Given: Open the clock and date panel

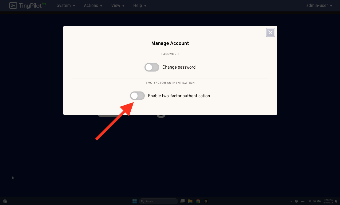Looking at the screenshot, I should pyautogui.click(x=329, y=201).
